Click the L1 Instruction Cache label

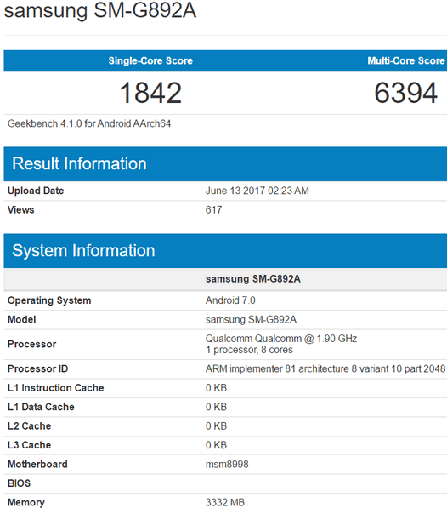[x=55, y=388]
